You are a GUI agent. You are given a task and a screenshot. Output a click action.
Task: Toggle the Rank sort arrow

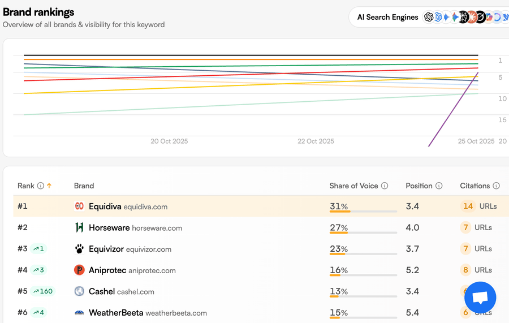49,186
